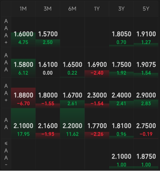Choose the 1Y tenor column header

point(97,9)
